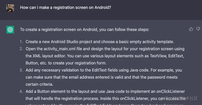Click the intro line ending "follow these steps:"
Image resolution: width=202 pixels, height=105 pixels.
pyautogui.click(x=85, y=30)
